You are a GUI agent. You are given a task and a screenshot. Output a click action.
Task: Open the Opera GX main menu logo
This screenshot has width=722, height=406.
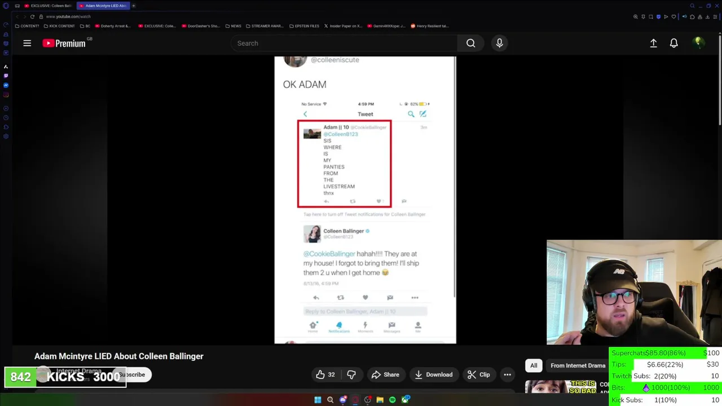[6, 6]
